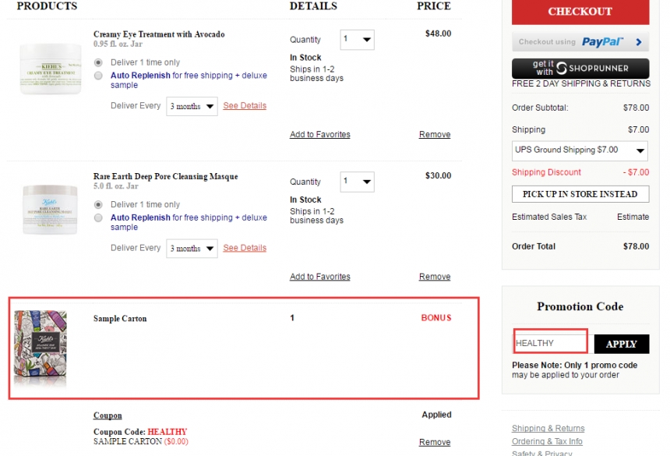The image size is (670, 456).
Task: Get it with ShopRunner button
Action: (x=580, y=68)
